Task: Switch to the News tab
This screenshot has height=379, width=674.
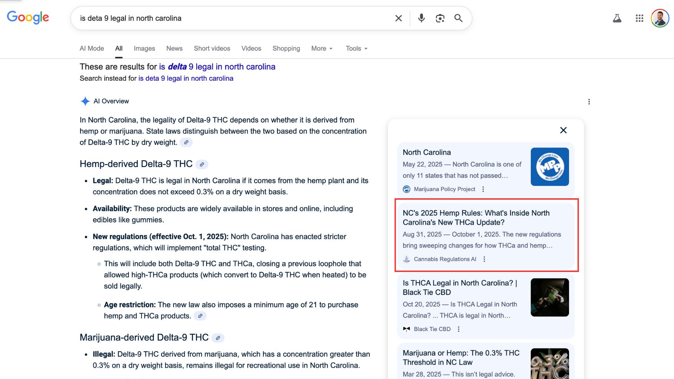Action: 174,48
